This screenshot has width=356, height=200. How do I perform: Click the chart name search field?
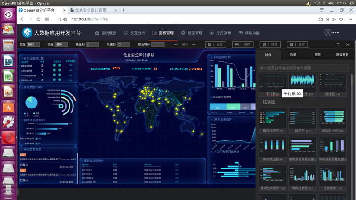tap(303, 68)
